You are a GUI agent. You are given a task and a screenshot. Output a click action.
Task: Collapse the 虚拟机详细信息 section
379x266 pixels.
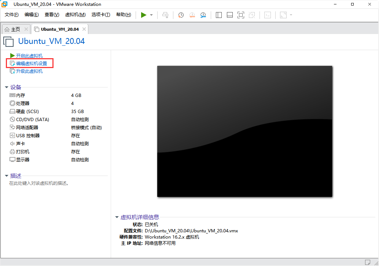tap(117, 217)
